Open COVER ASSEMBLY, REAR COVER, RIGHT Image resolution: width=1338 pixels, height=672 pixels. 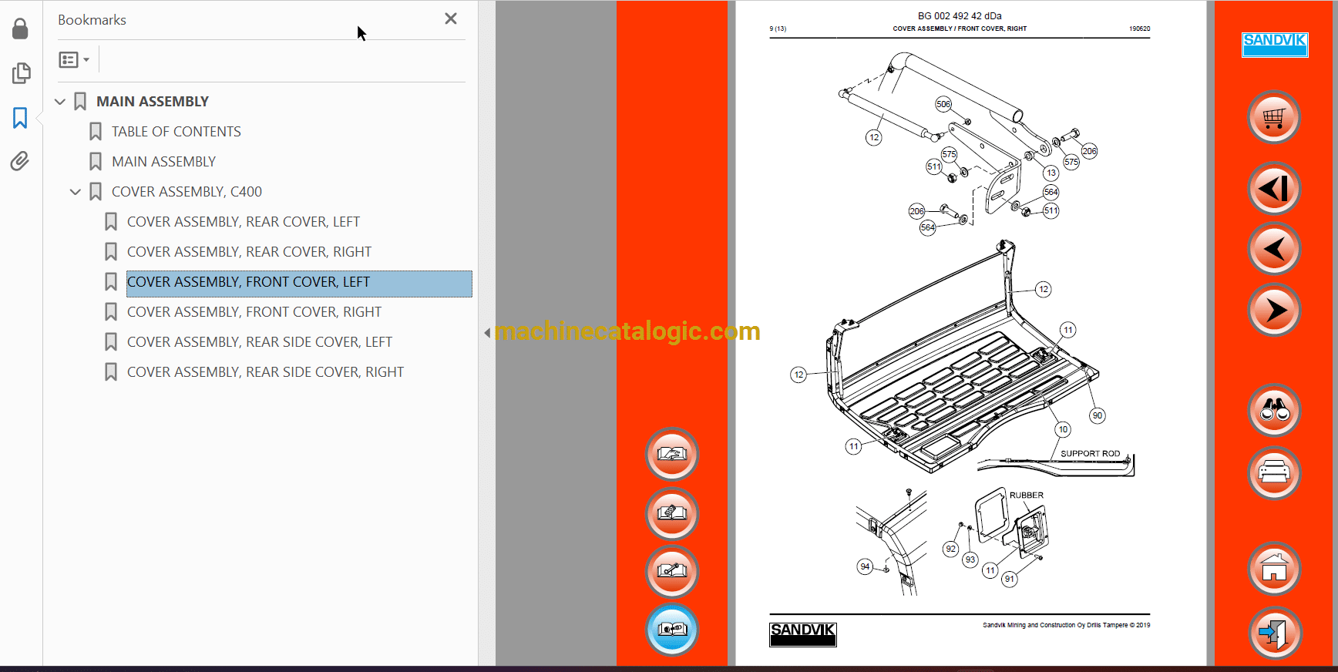[249, 252]
